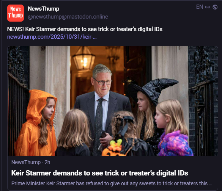Click the EN language indicator
This screenshot has width=222, height=191.
click(200, 7)
